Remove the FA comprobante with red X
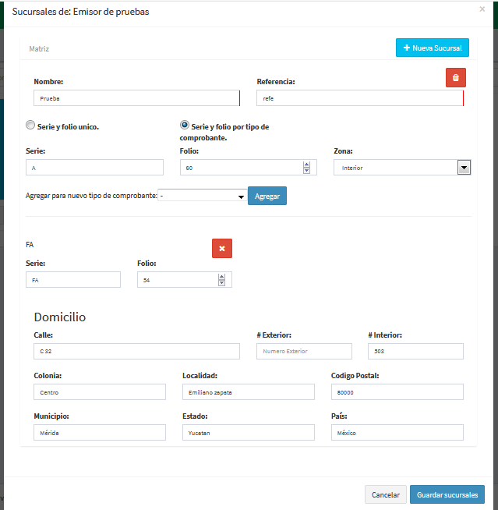Screen dimensions: 498x510 point(221,248)
